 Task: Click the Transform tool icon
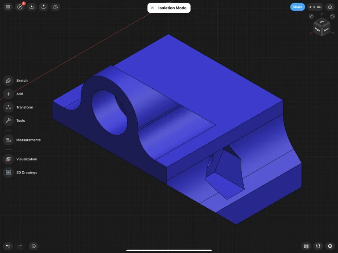point(8,107)
